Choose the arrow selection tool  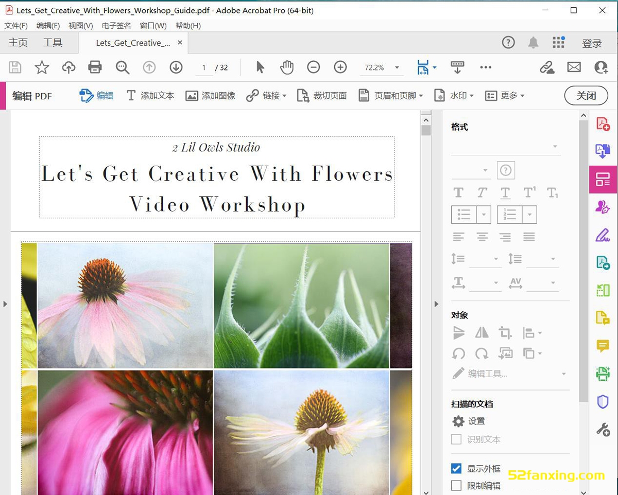260,67
